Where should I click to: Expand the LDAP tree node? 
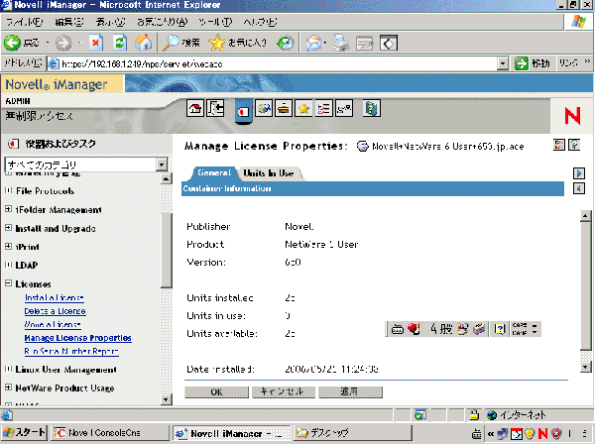[8, 265]
